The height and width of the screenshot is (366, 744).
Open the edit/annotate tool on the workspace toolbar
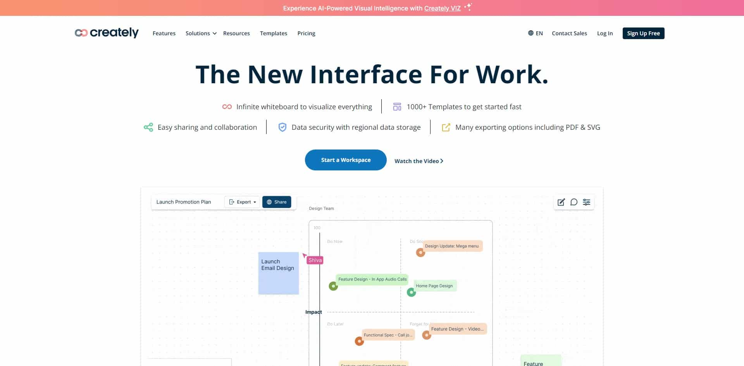[561, 202]
